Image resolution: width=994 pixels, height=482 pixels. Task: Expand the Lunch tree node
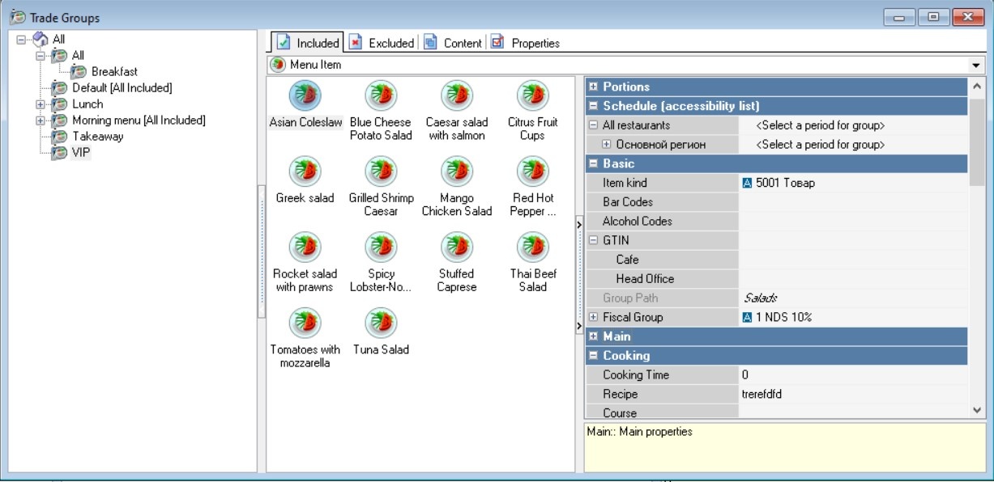pyautogui.click(x=41, y=104)
